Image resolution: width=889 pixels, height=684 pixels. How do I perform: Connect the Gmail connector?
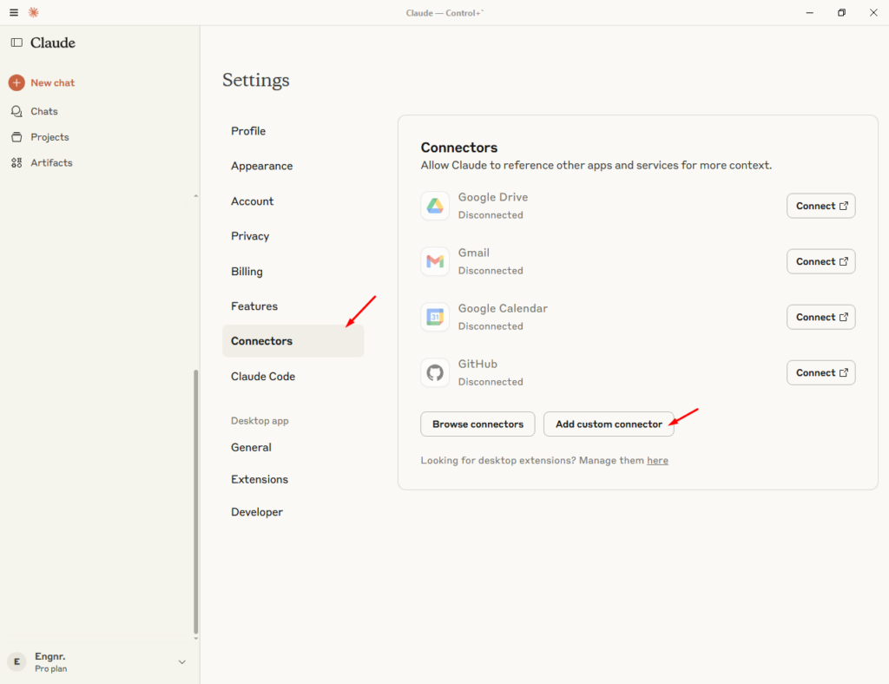[x=821, y=261]
